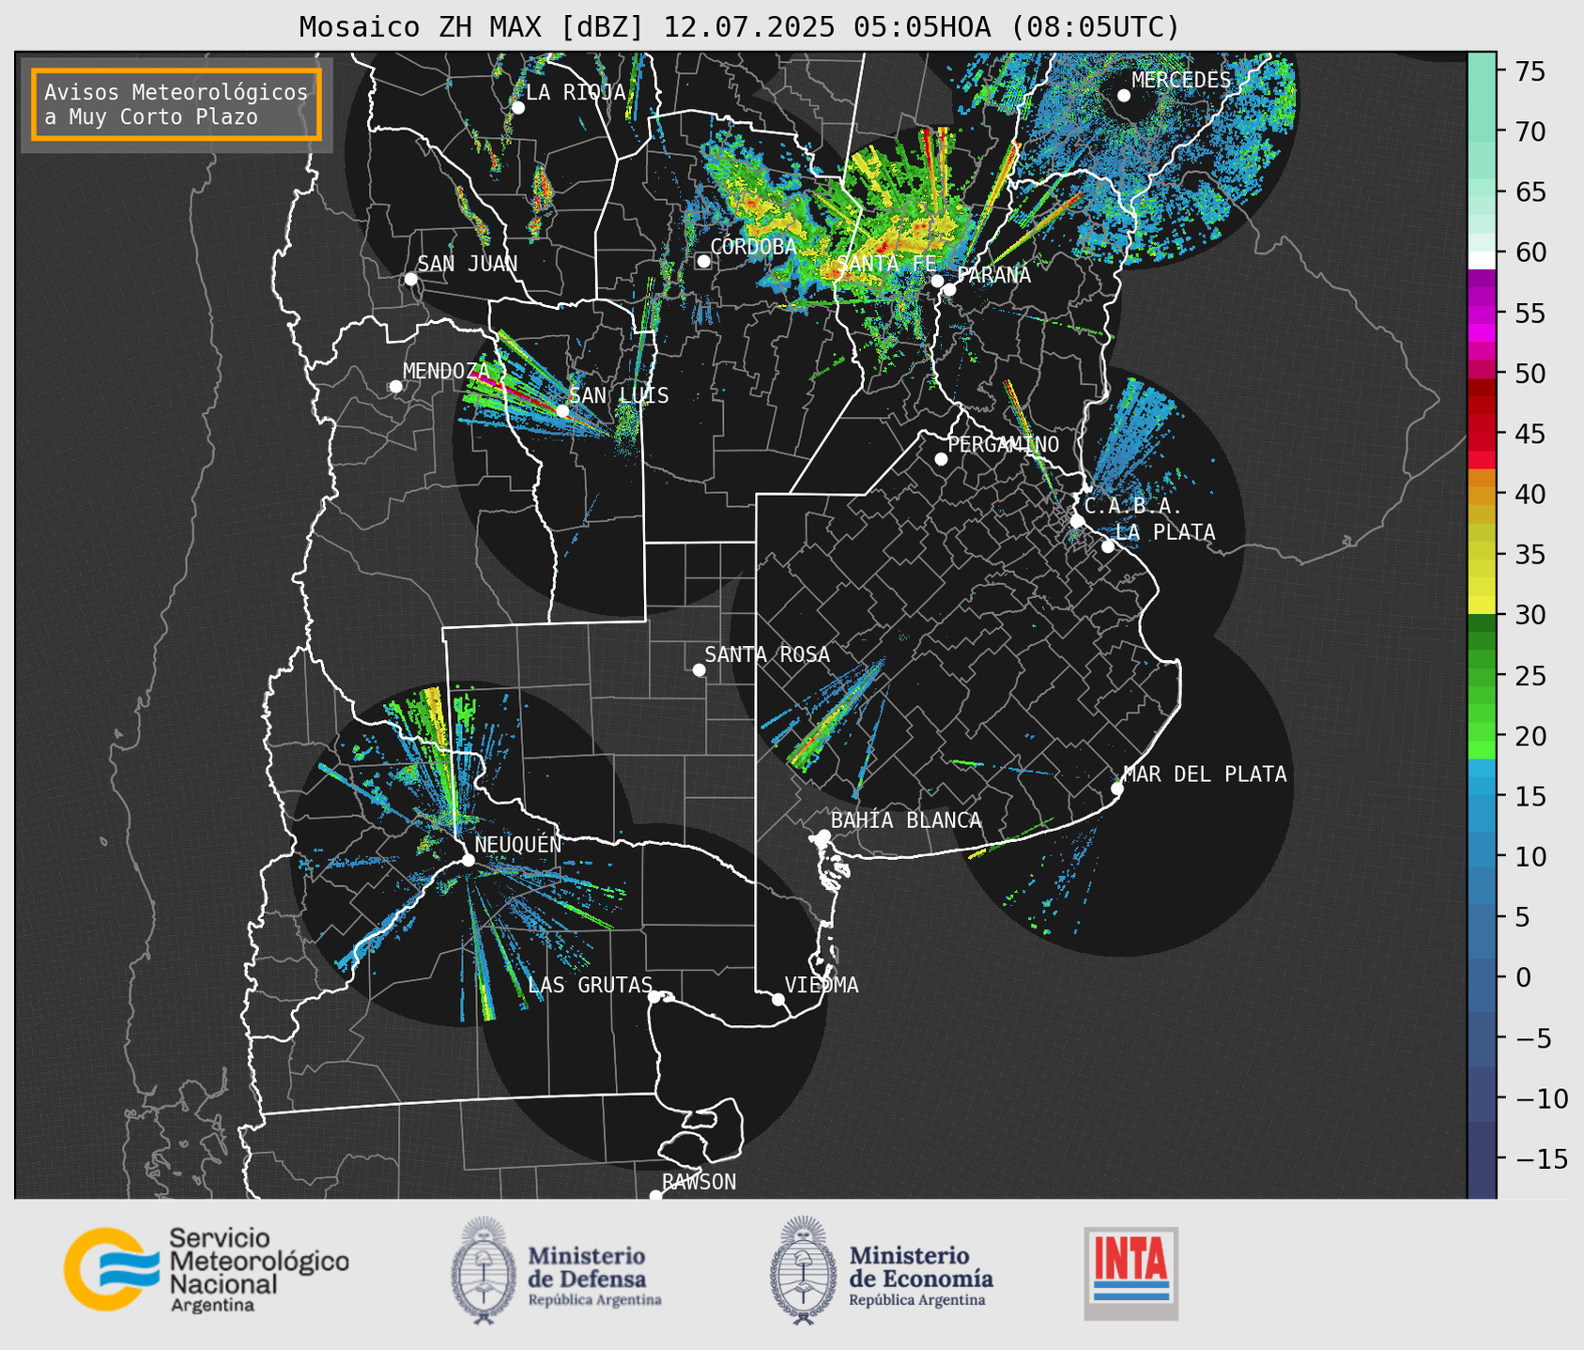The width and height of the screenshot is (1584, 1350).
Task: Click the 60 dBZ white band on scale
Action: click(x=1482, y=259)
